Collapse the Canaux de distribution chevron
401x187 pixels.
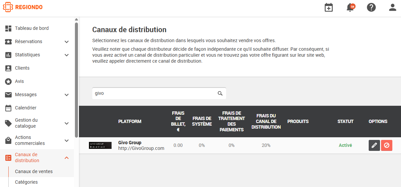tap(67, 158)
